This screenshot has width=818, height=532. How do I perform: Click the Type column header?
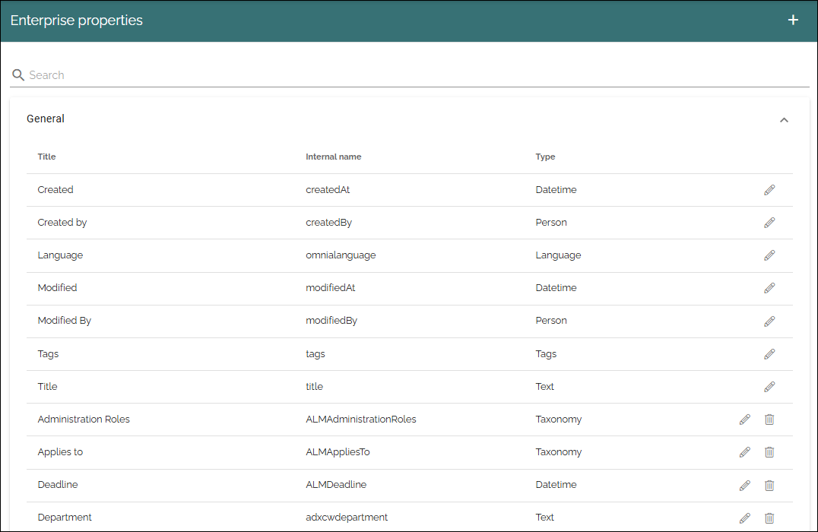[x=545, y=157]
